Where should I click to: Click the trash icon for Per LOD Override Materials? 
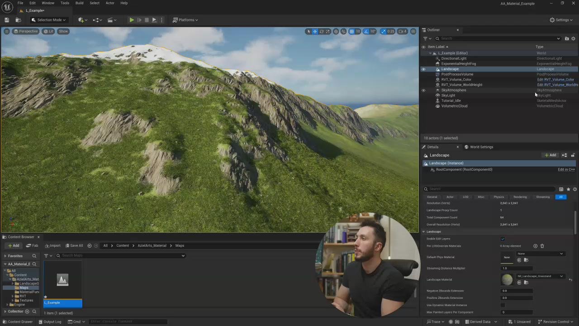coord(542,246)
